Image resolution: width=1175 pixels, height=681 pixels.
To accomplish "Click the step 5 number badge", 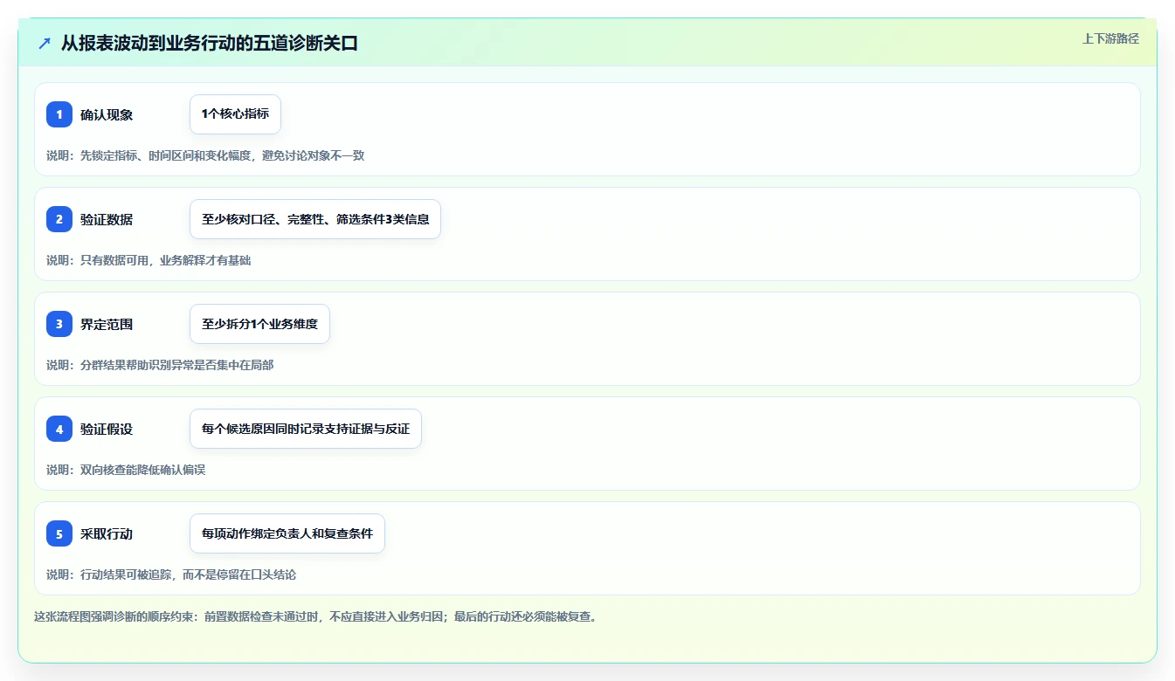I will tap(59, 533).
